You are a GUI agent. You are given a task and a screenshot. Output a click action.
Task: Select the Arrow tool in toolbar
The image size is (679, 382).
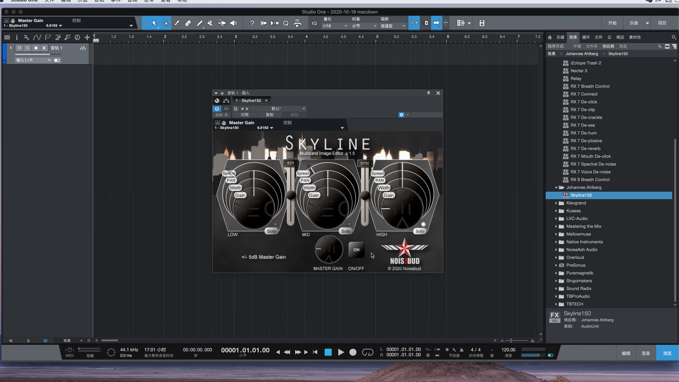pos(154,23)
